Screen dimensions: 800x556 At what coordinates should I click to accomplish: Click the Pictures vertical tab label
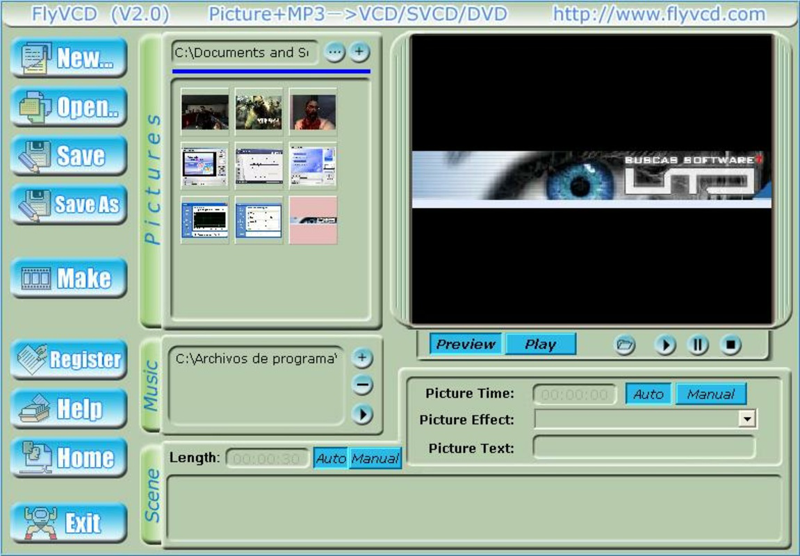pos(152,179)
